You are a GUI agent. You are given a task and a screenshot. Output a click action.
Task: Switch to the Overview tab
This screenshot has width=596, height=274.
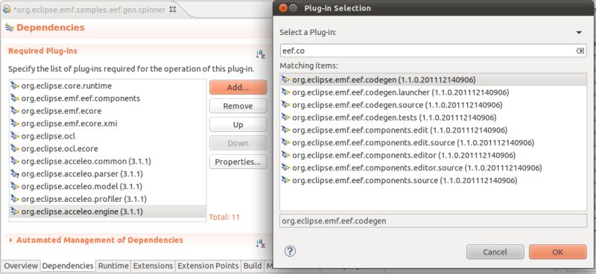pos(21,266)
